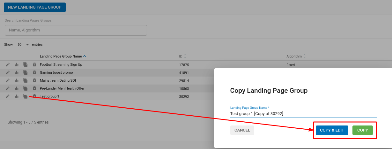Delete the Football Streaming Sign Up group

[34, 65]
